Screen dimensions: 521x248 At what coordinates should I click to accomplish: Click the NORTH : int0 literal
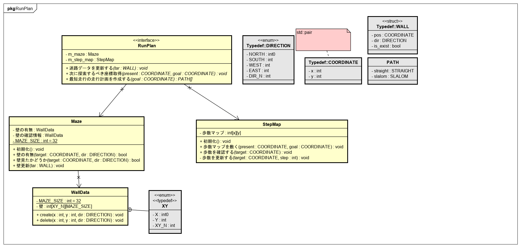click(x=261, y=54)
